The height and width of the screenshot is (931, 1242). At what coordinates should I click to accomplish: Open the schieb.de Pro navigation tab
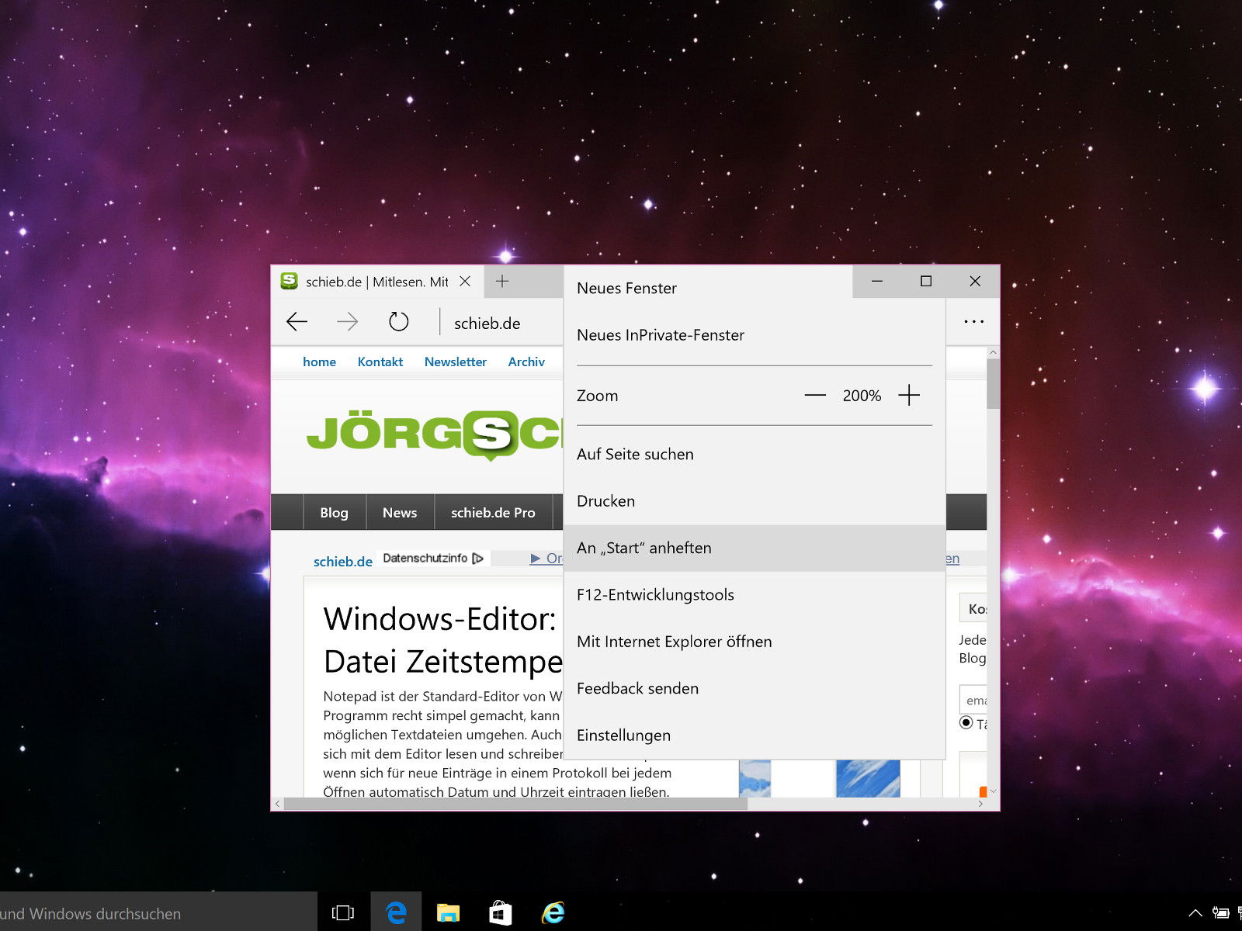click(x=493, y=512)
